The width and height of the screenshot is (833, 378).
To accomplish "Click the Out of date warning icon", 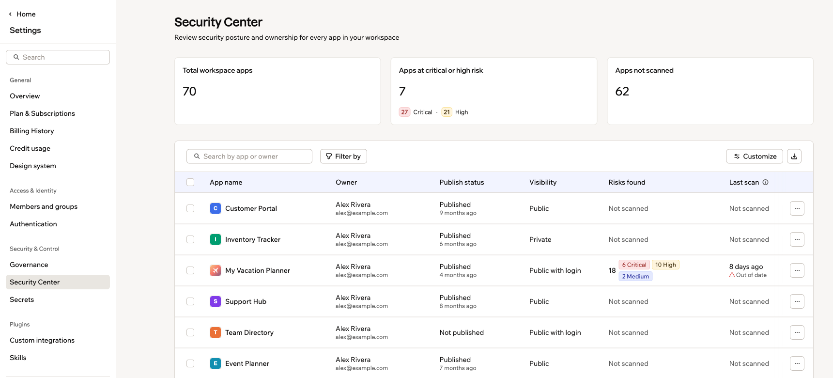I will pyautogui.click(x=732, y=275).
